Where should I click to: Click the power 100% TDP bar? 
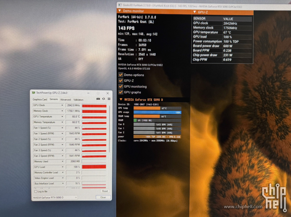click(157, 137)
